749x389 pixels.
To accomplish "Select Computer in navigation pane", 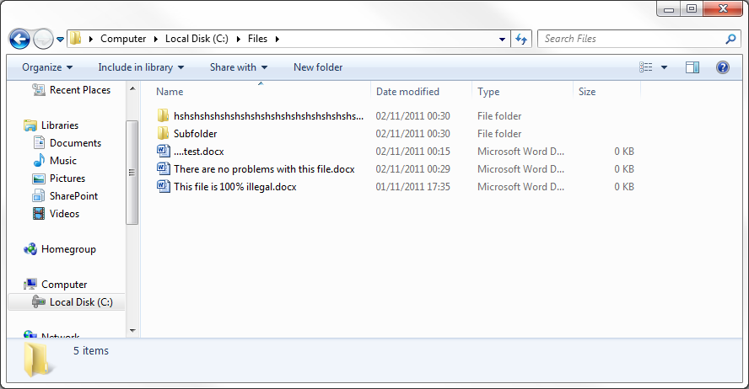I will pyautogui.click(x=64, y=285).
